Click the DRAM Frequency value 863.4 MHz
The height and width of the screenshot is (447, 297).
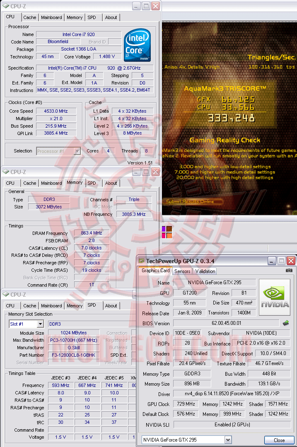click(92, 233)
